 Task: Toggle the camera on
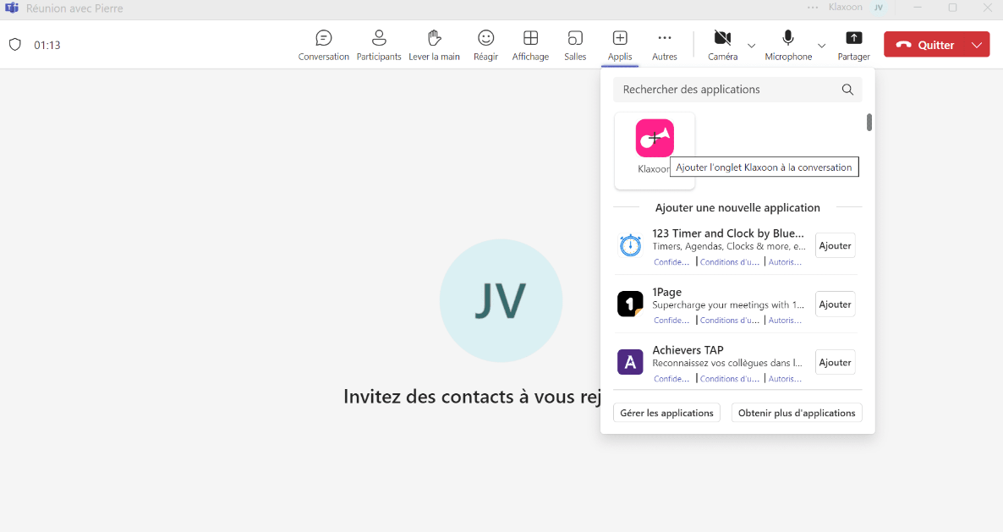[722, 45]
